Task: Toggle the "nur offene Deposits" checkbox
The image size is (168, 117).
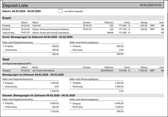Action: click(60, 11)
